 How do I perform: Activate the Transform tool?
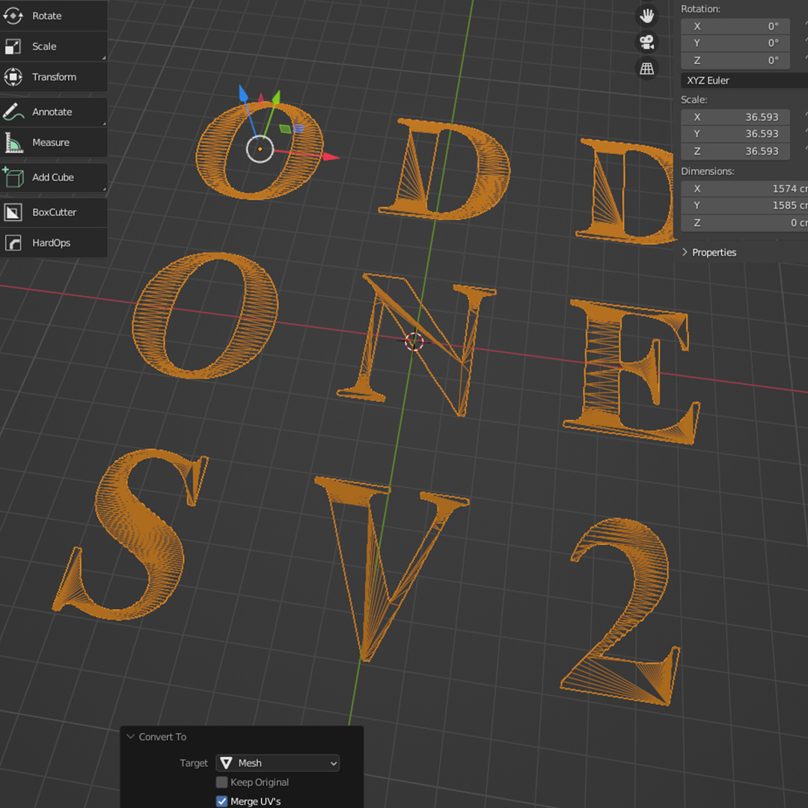click(54, 77)
